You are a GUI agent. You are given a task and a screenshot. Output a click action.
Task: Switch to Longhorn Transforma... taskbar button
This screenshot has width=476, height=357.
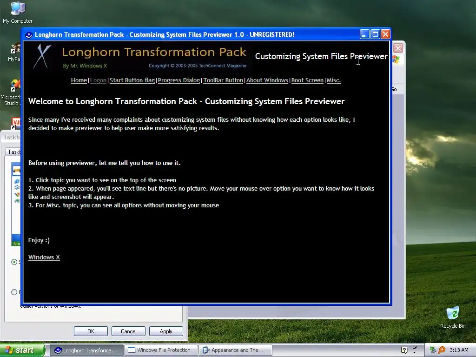(86, 350)
